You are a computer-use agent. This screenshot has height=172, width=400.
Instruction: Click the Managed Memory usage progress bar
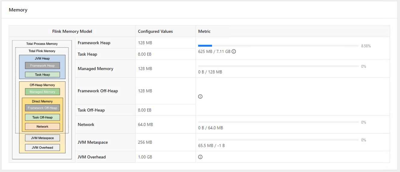pos(278,66)
